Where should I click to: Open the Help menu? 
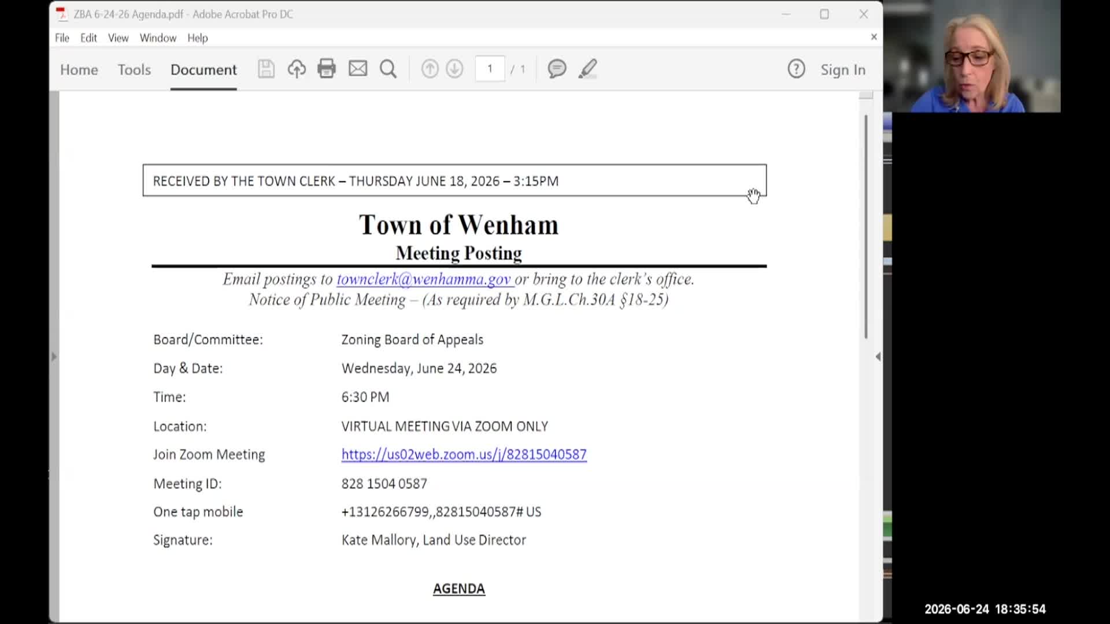click(x=197, y=38)
